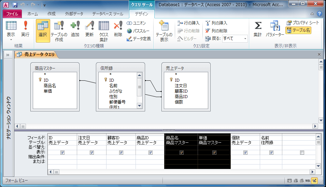The width and height of the screenshot is (326, 187).
Task: Switch to the 外部データ tab
Action: pyautogui.click(x=74, y=14)
